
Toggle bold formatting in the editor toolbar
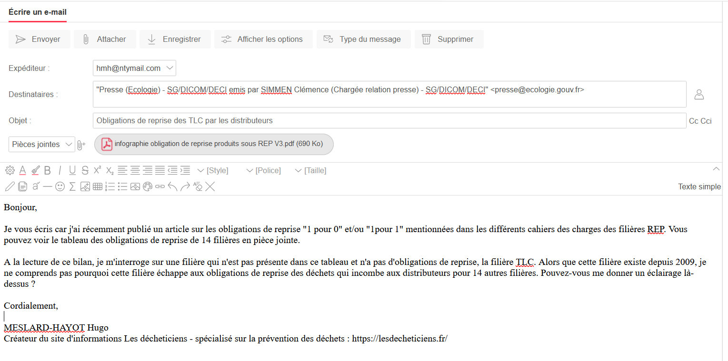(47, 170)
